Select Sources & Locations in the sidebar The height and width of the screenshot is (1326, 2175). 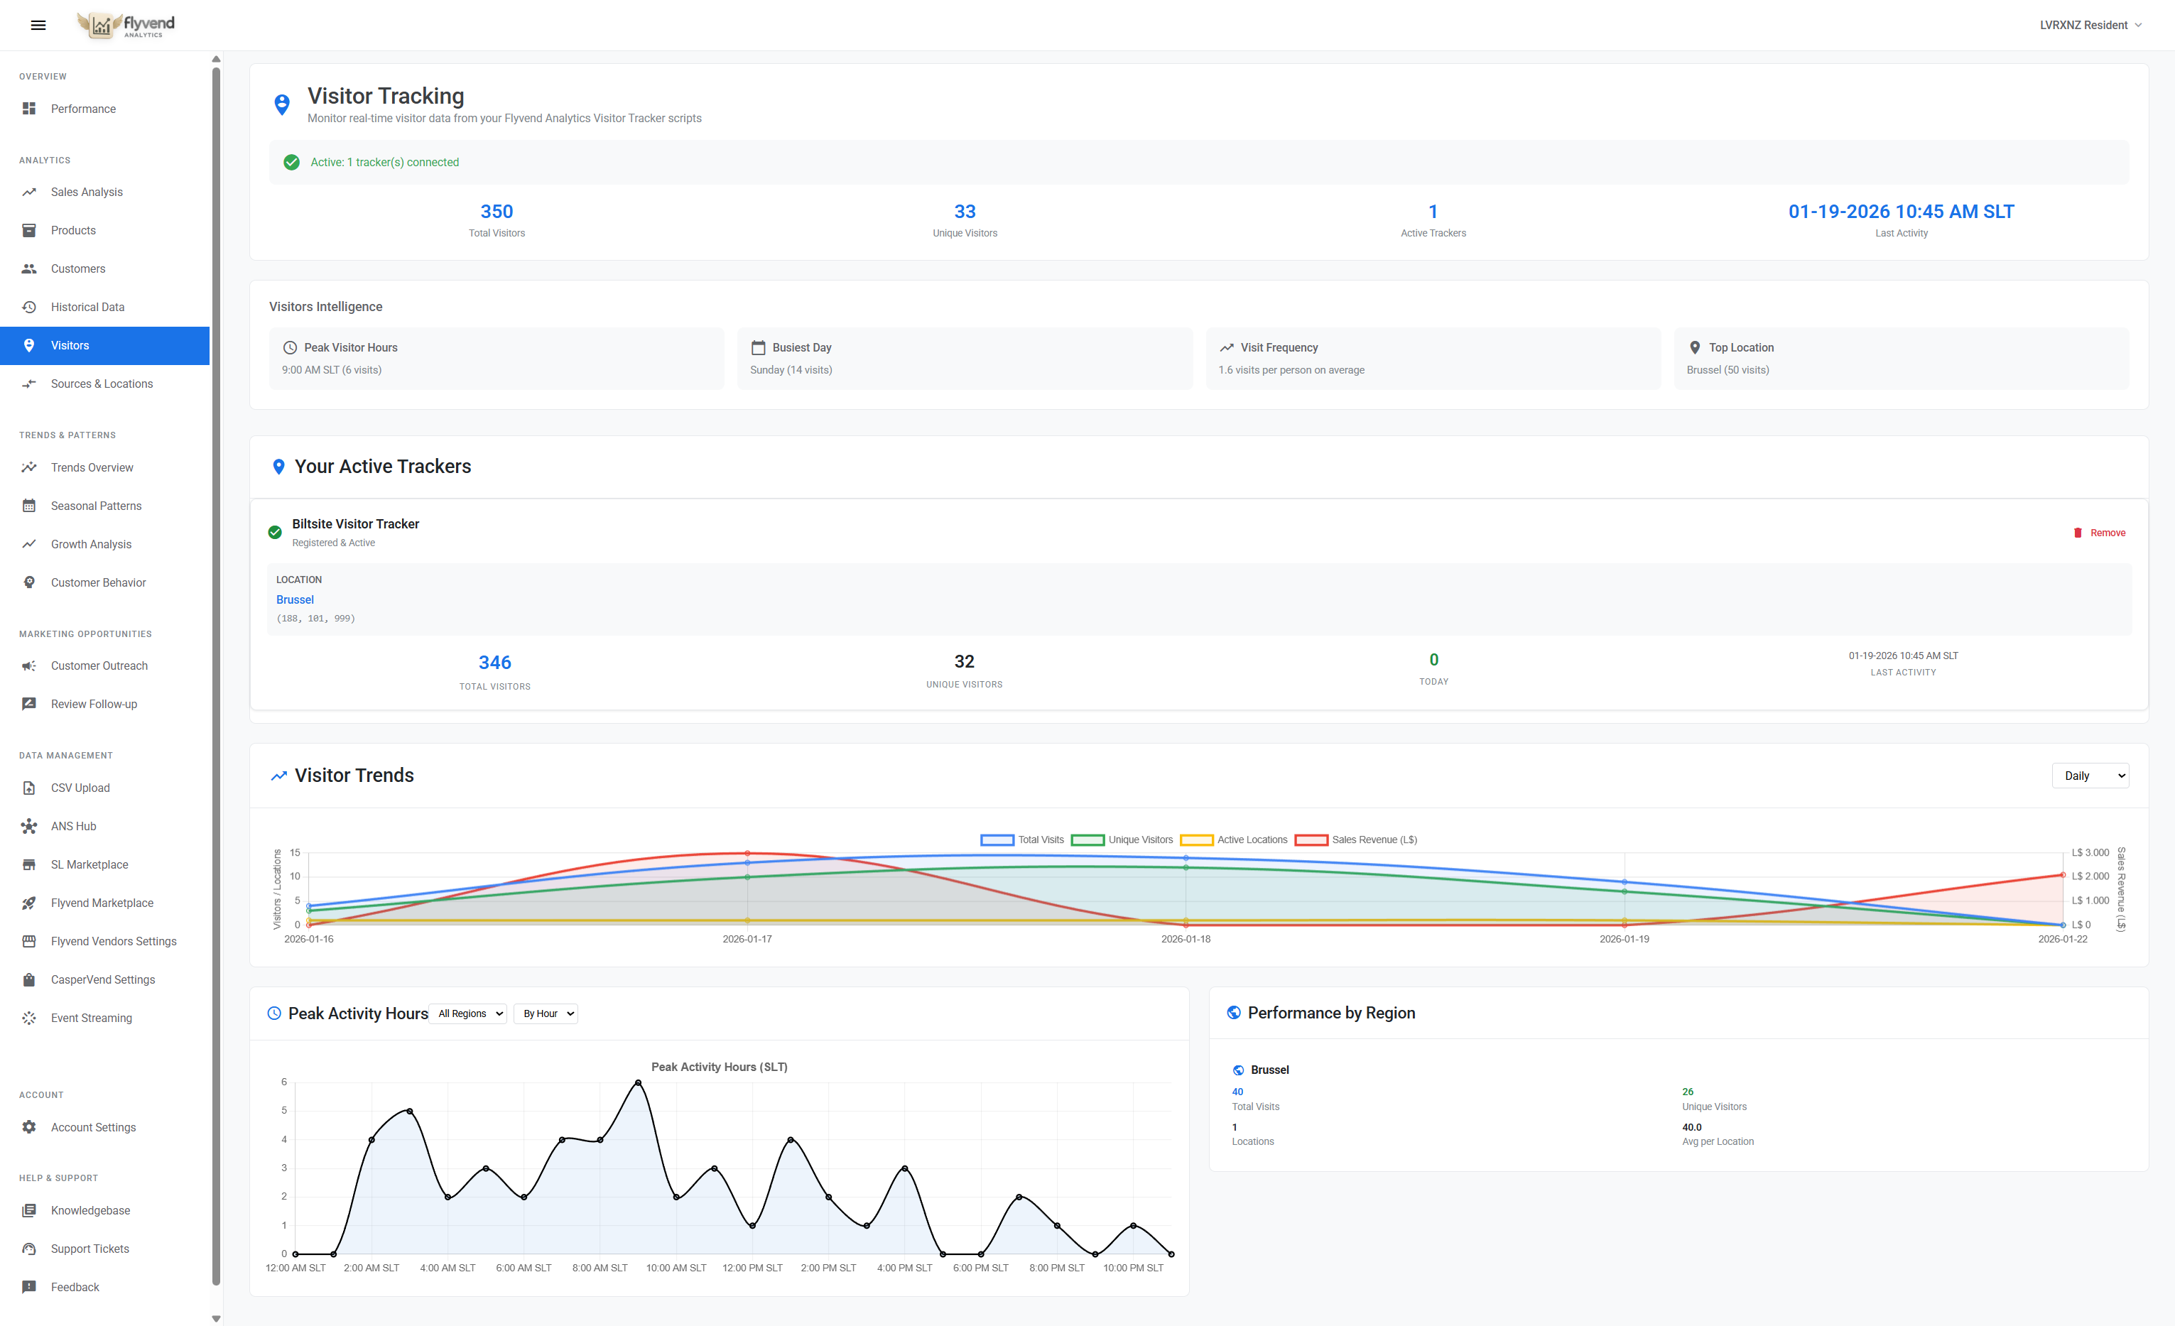coord(102,383)
